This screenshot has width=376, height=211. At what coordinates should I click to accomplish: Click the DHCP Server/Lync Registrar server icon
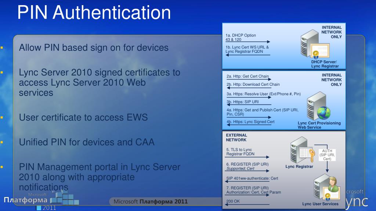click(x=315, y=44)
